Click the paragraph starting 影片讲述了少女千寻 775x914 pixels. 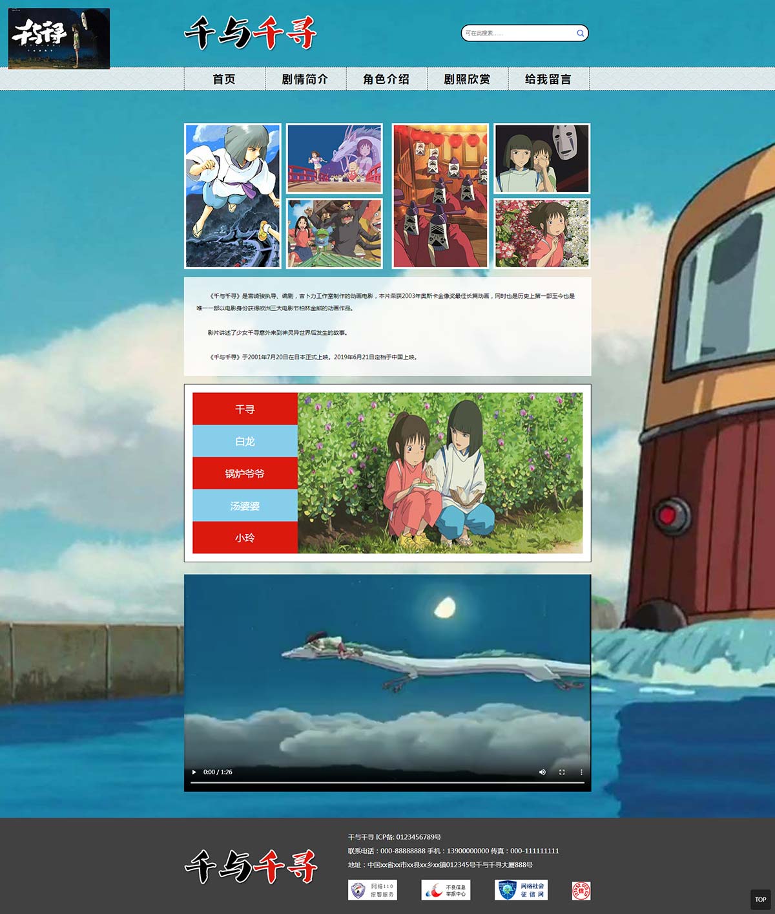[x=278, y=333]
